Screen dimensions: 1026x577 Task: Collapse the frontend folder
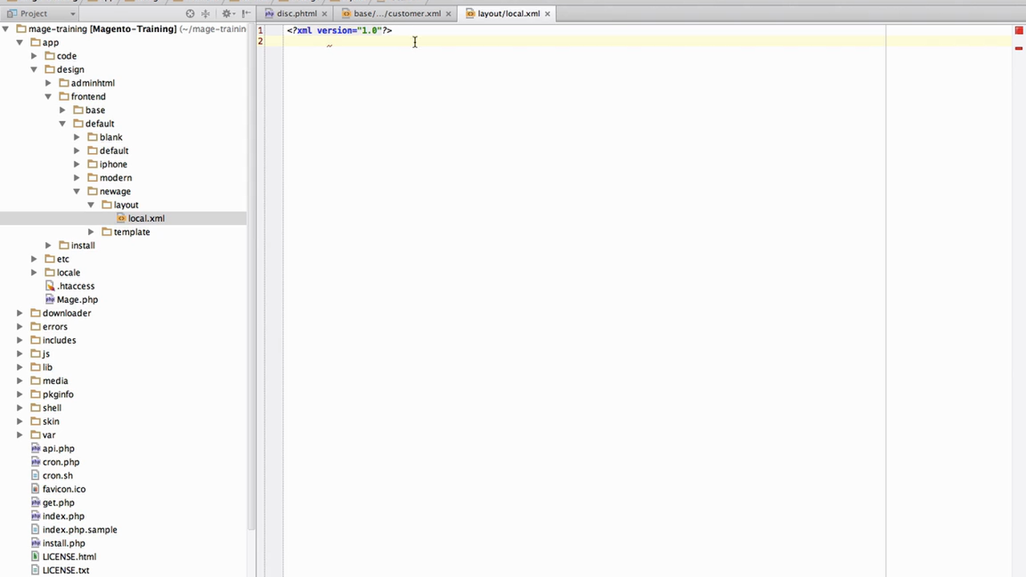click(x=48, y=96)
